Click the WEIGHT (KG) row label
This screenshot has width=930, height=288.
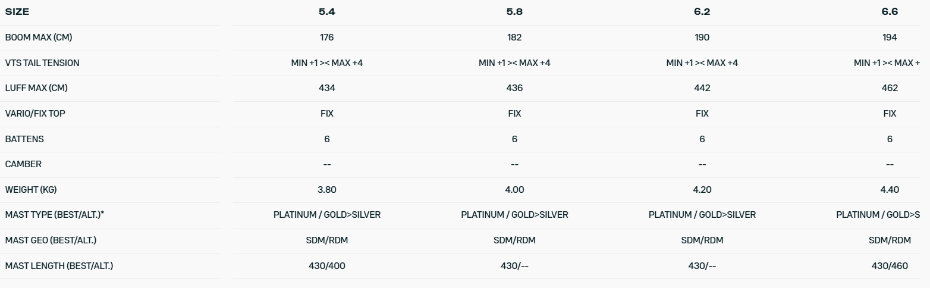(x=31, y=190)
